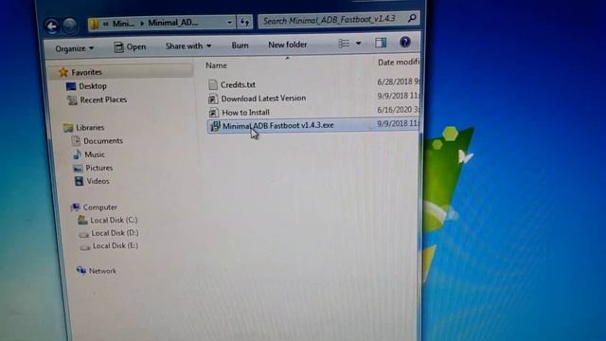The width and height of the screenshot is (606, 341).
Task: Click the Computer icon in sidebar
Action: pyautogui.click(x=76, y=207)
